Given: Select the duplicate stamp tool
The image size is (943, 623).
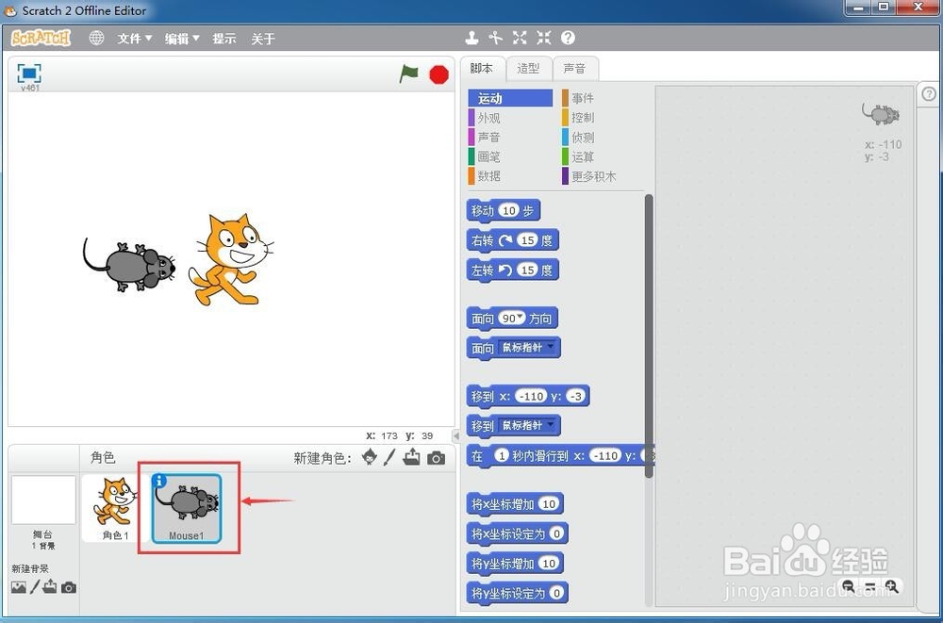Looking at the screenshot, I should coord(472,38).
